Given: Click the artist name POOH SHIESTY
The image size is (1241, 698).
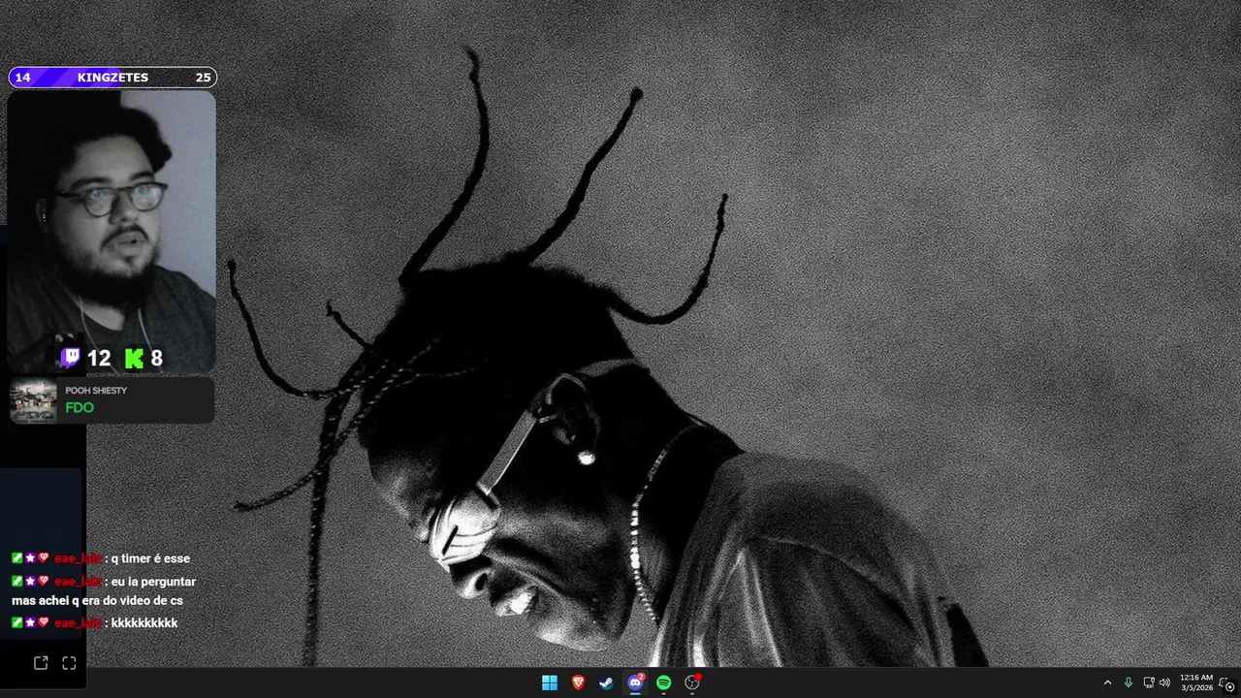Looking at the screenshot, I should [96, 391].
